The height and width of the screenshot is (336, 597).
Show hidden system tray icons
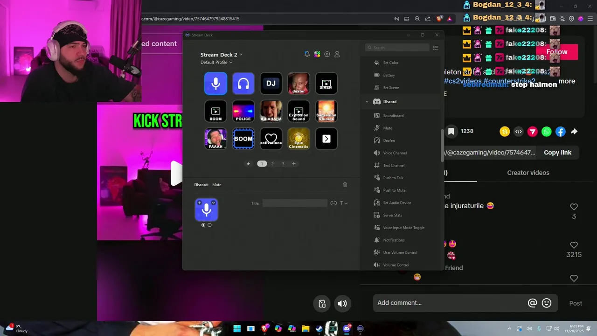point(509,329)
